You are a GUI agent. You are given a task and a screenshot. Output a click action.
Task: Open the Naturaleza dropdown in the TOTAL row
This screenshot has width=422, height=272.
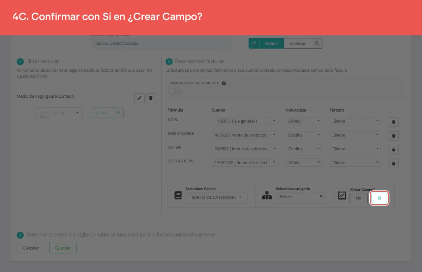pos(303,121)
